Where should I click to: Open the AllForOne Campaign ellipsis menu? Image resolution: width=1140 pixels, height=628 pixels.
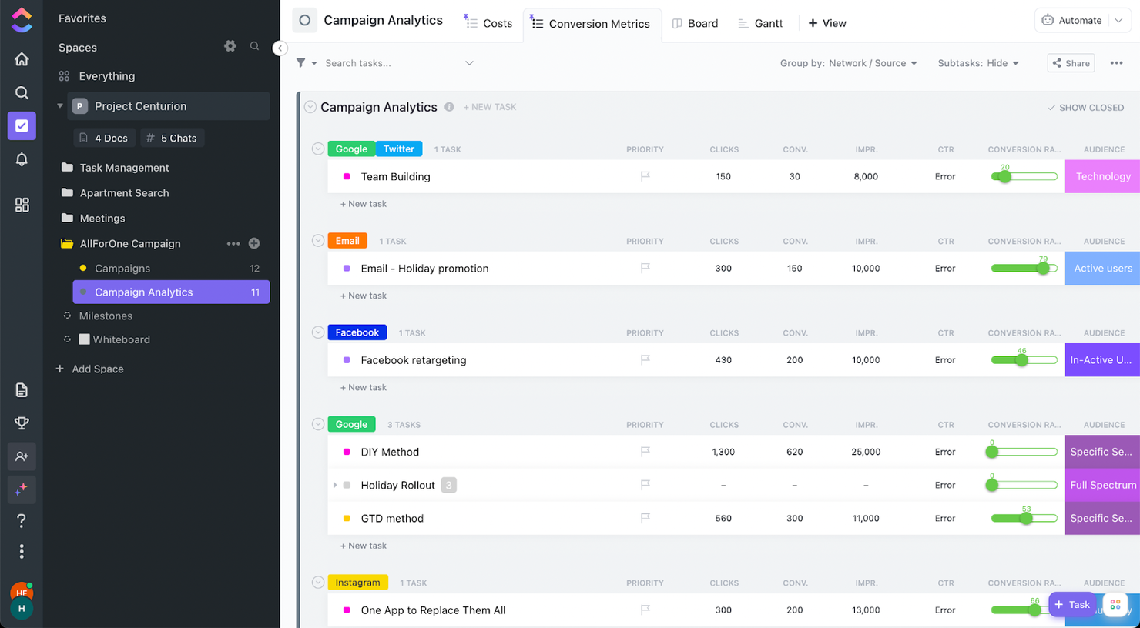tap(233, 243)
